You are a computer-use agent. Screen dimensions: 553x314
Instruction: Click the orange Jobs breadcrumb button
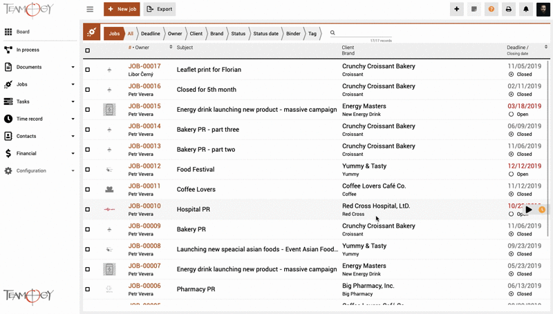click(x=114, y=34)
